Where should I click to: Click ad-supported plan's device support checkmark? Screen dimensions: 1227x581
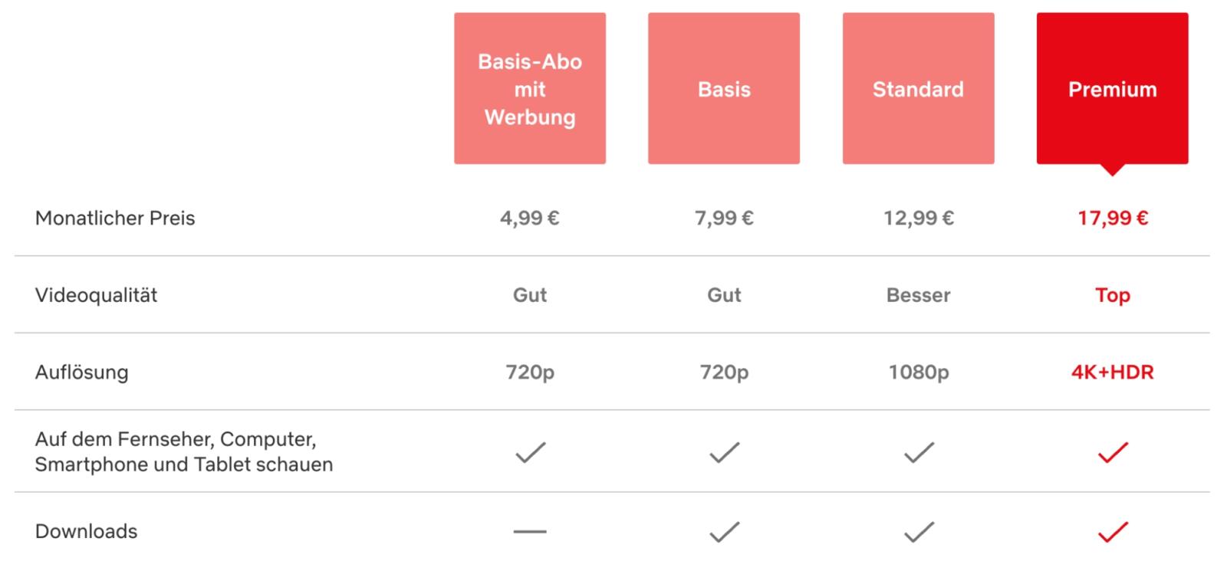530,452
